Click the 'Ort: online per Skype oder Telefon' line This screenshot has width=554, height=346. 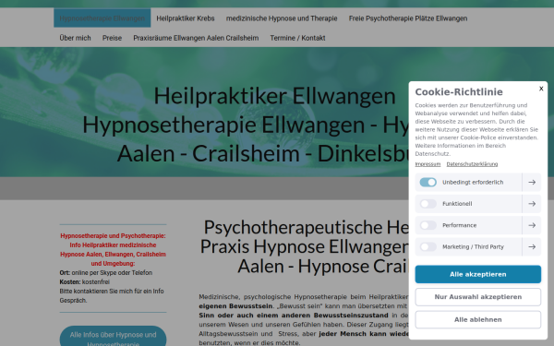pos(106,273)
